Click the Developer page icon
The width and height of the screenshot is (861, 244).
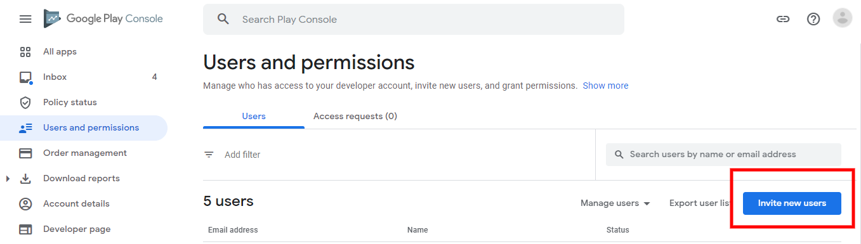click(25, 229)
